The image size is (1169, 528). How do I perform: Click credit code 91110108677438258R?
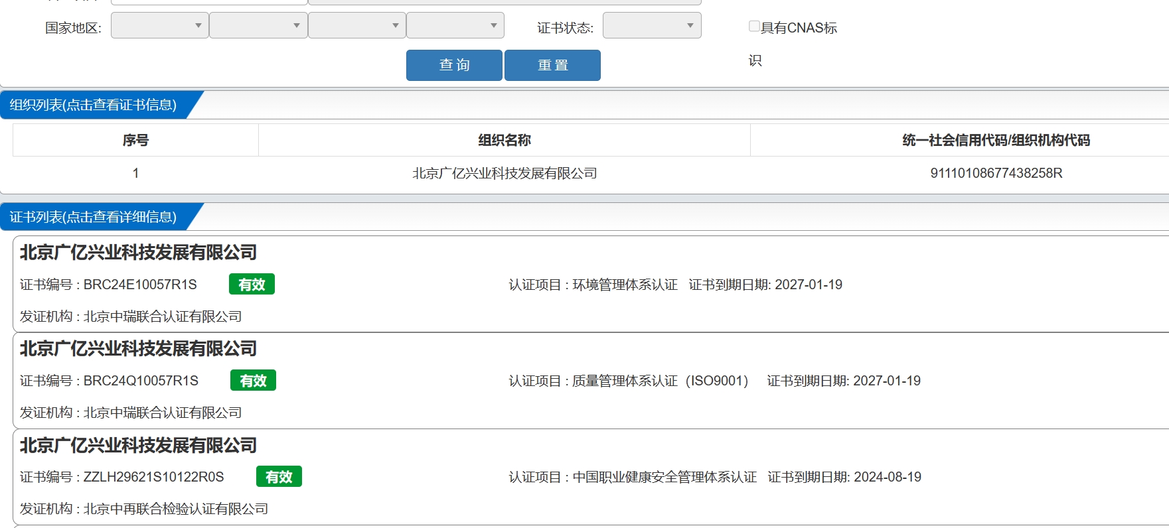point(996,173)
